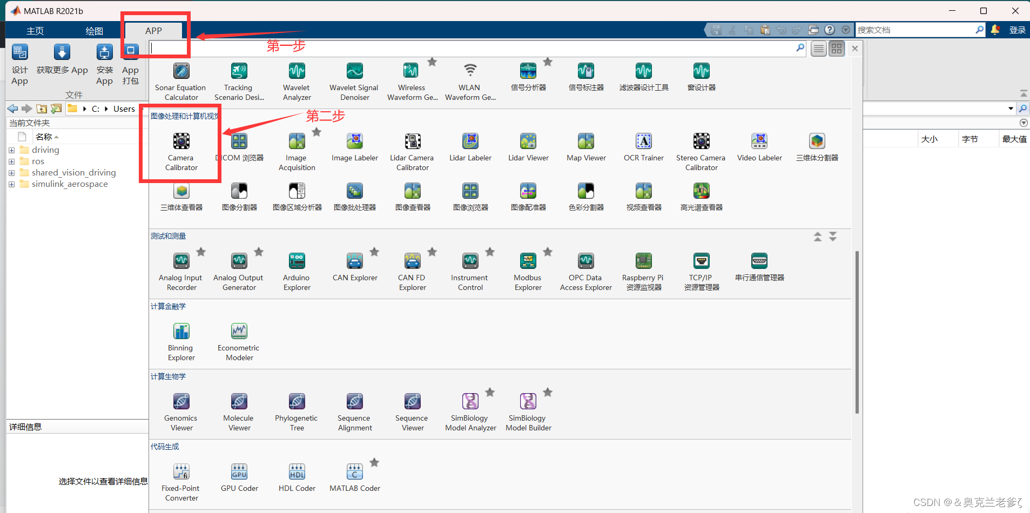Launch the GPU Coder app
This screenshot has width=1030, height=513.
coord(239,478)
